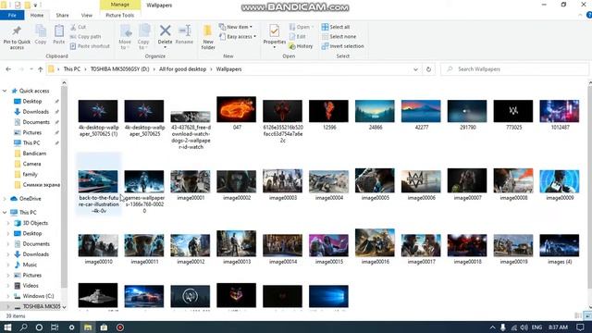Open Task View on the taskbar
Viewport: 592px width, 333px height.
(x=55, y=327)
